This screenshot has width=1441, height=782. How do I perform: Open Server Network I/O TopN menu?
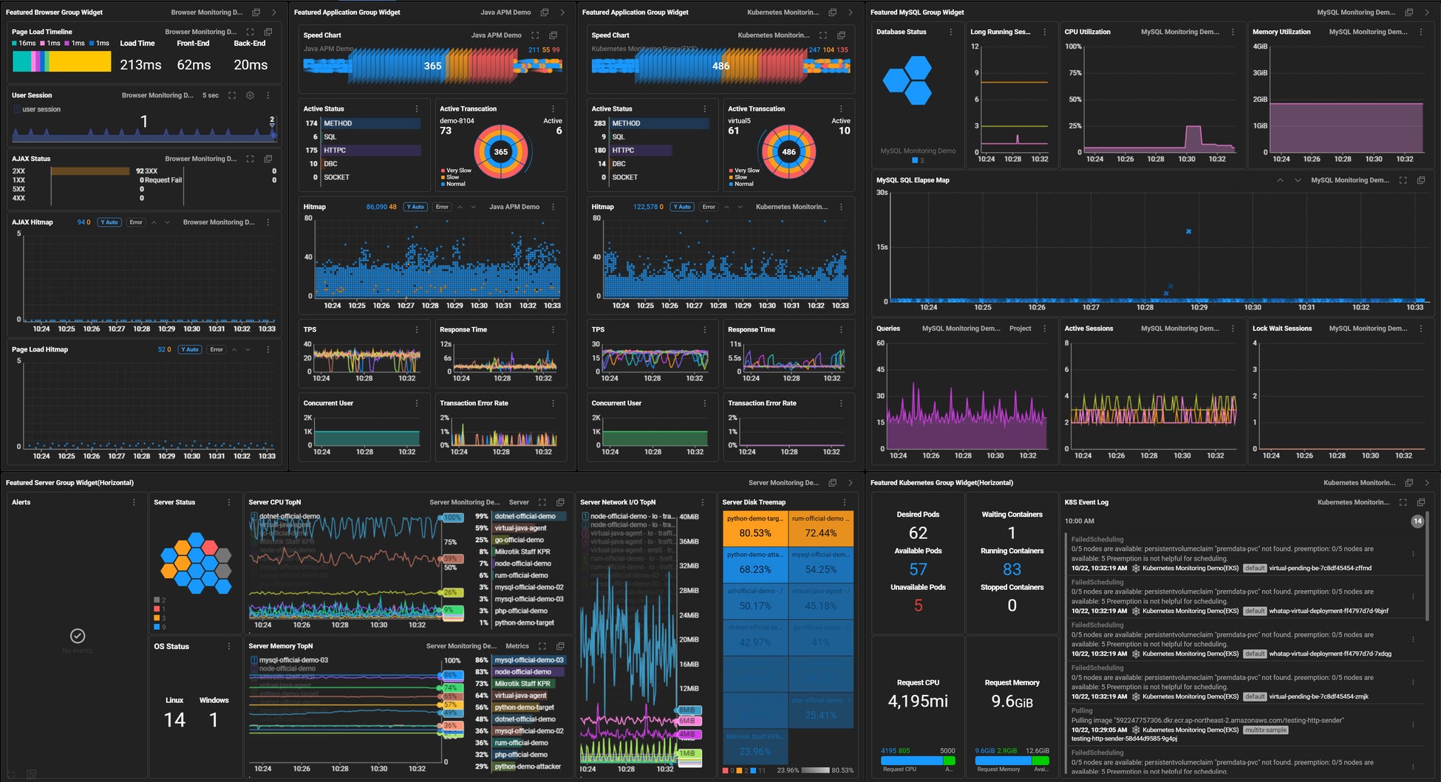click(x=703, y=502)
